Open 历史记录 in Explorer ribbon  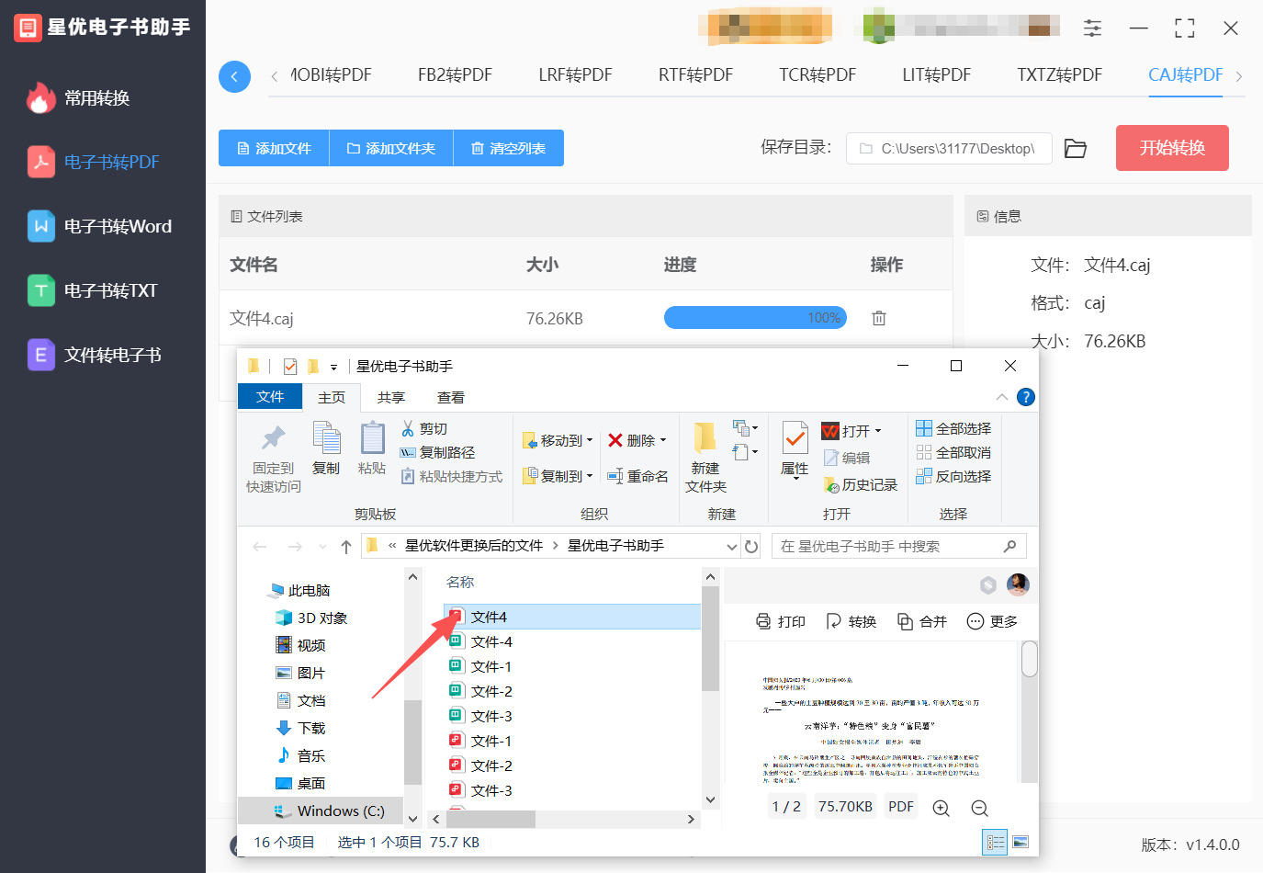coord(861,484)
